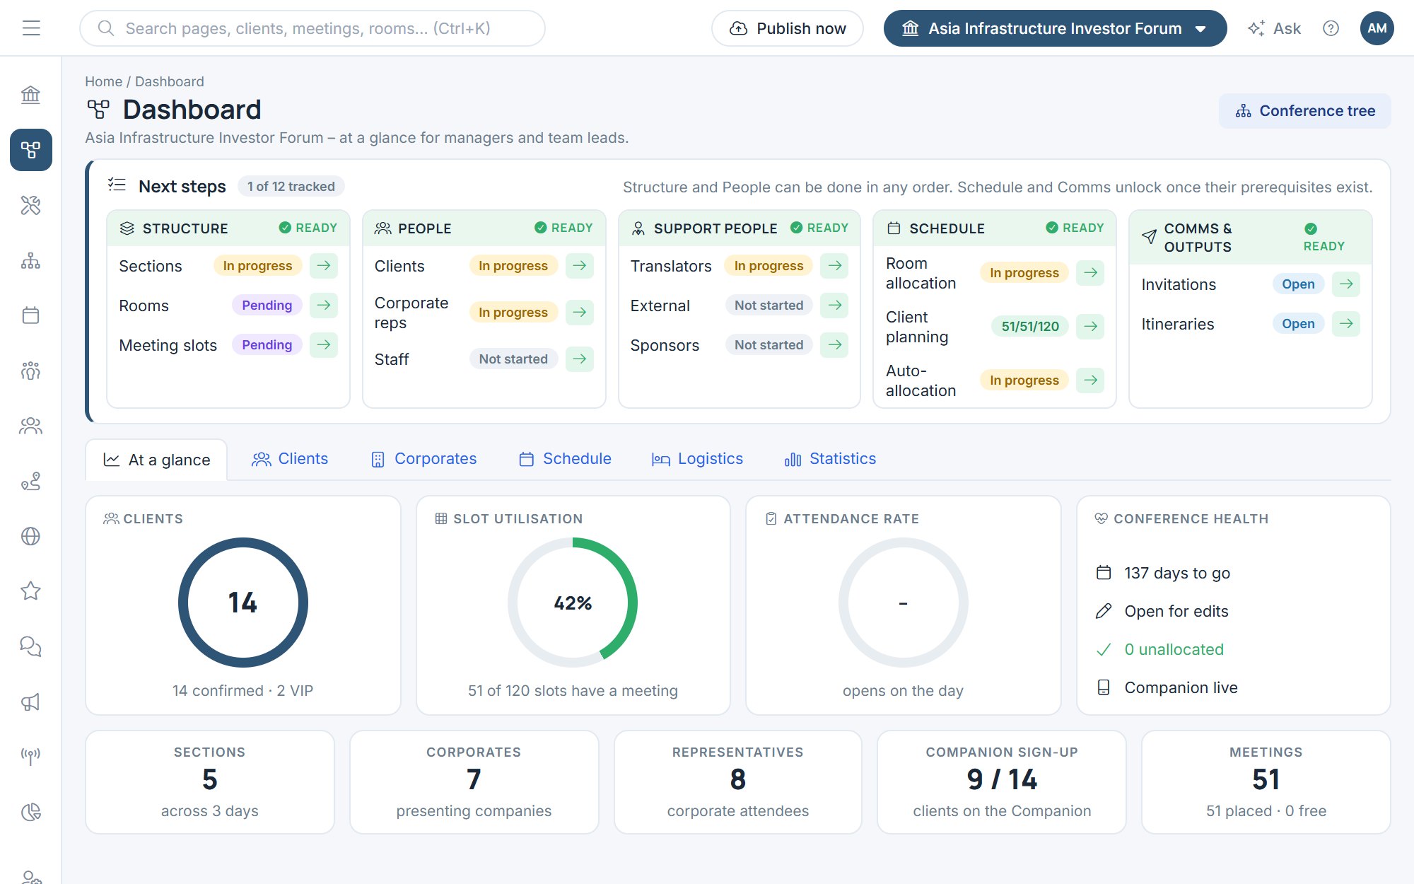The width and height of the screenshot is (1414, 884).
Task: Open the hierarchy tree sidebar icon
Action: point(30,260)
